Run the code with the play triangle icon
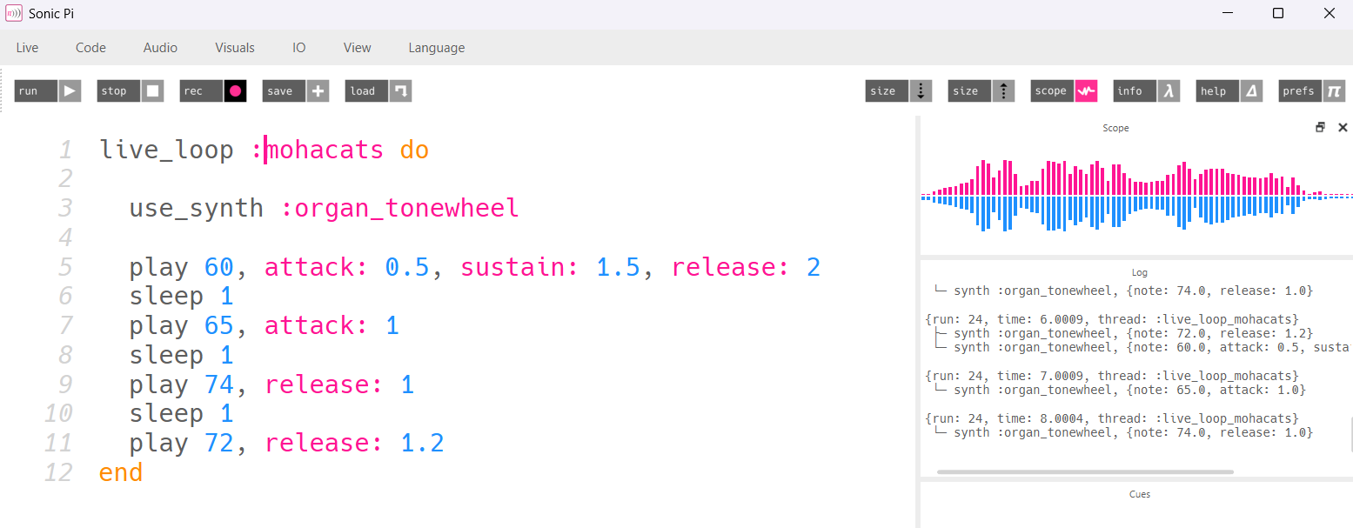Screen dimensions: 1353x528 pyautogui.click(x=69, y=90)
